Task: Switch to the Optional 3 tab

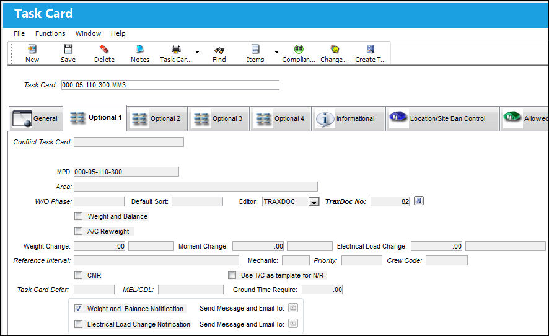Action: [x=219, y=118]
